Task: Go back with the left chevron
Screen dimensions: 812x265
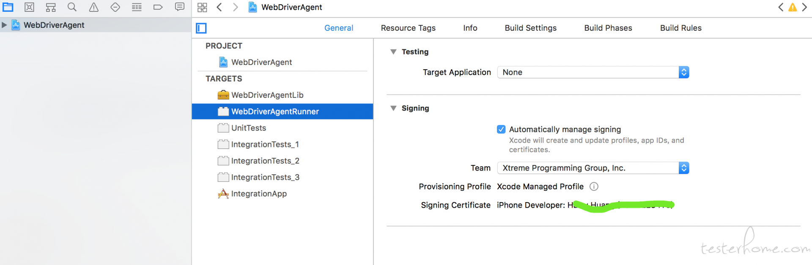Action: coord(219,7)
